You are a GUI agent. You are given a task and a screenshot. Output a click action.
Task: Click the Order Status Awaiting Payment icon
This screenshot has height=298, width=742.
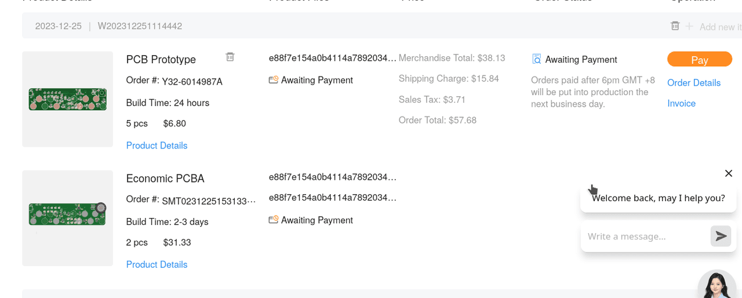coord(537,59)
